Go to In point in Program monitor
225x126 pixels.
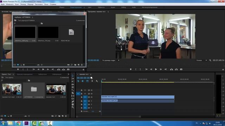(146, 69)
